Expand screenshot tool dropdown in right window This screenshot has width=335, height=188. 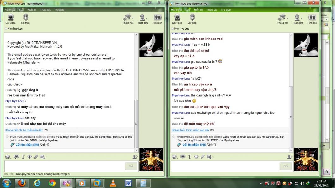point(213,157)
